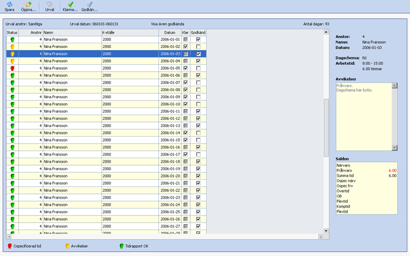Click green status icon for 2006-01-01
The width and height of the screenshot is (410, 256).
pyautogui.click(x=12, y=39)
